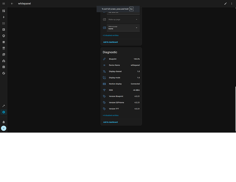236x182 pixels.
Task: Open the round compass-like icon in sidebar
Action: 4,73
